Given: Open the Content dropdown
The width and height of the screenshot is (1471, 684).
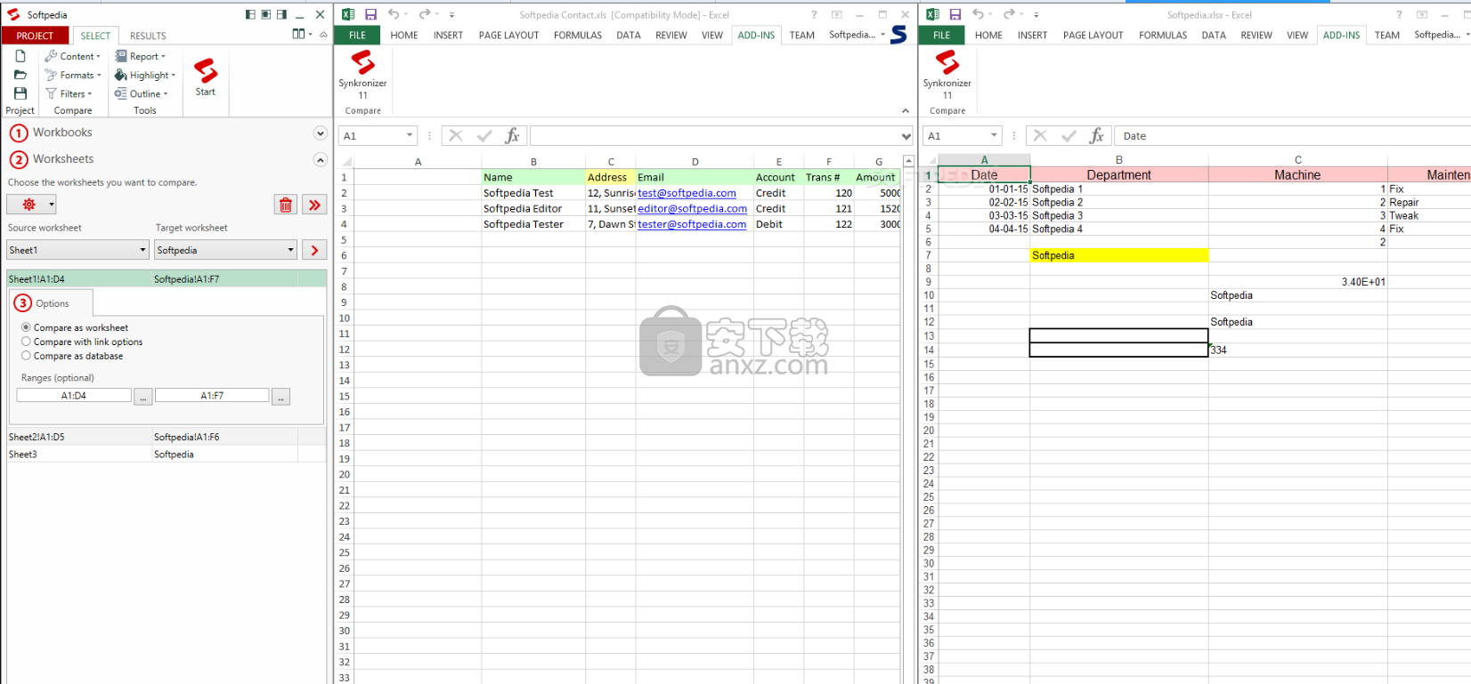Looking at the screenshot, I should tap(73, 56).
